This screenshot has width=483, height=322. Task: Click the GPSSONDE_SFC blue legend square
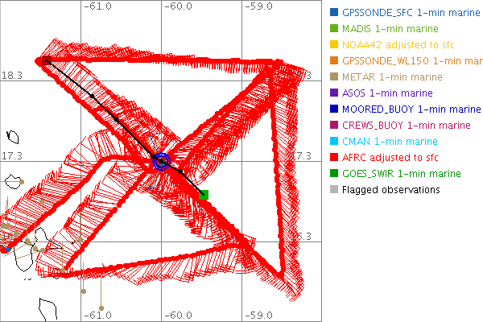[x=334, y=13]
